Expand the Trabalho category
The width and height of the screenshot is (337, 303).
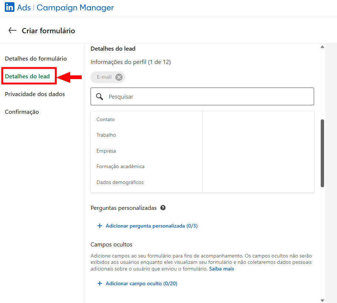tap(106, 135)
